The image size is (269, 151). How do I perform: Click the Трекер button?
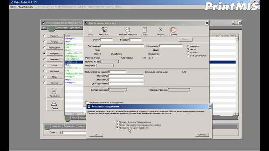point(55,83)
